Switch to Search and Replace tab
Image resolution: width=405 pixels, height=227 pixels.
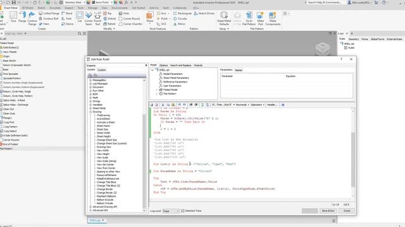pyautogui.click(x=180, y=66)
